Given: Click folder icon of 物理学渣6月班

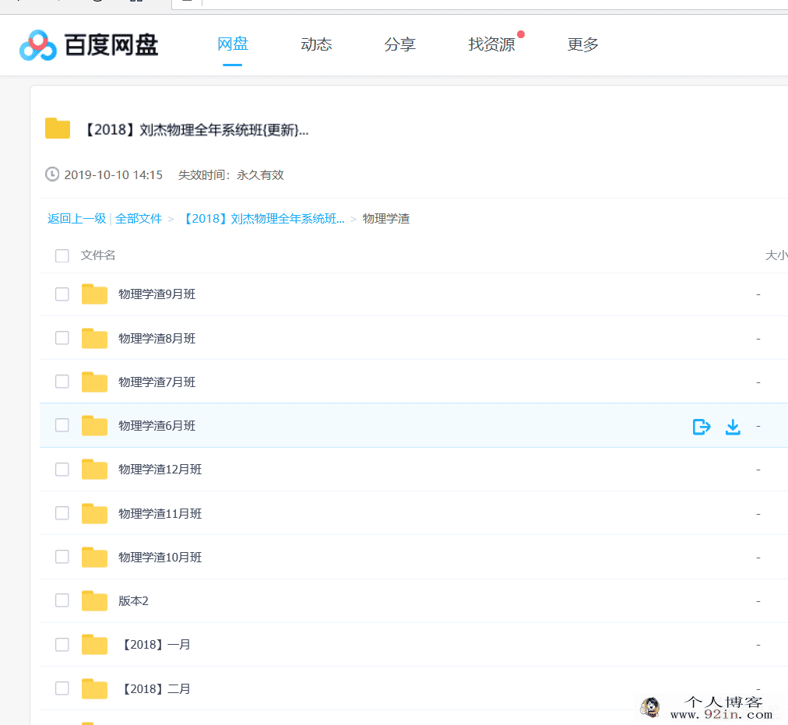Looking at the screenshot, I should 94,425.
